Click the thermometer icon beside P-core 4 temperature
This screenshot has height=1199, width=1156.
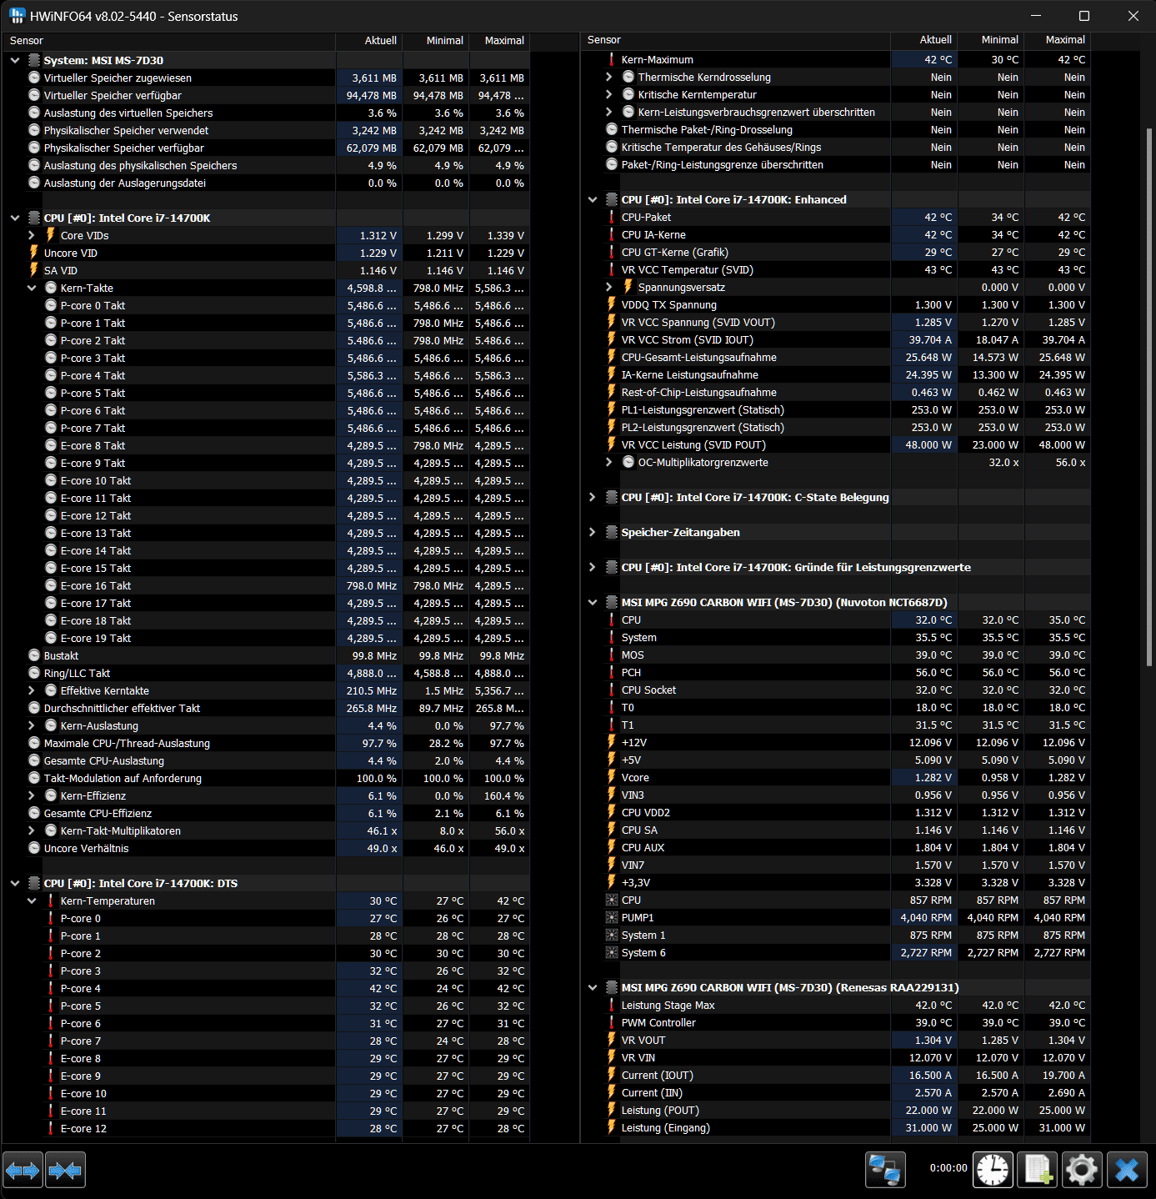pyautogui.click(x=51, y=988)
